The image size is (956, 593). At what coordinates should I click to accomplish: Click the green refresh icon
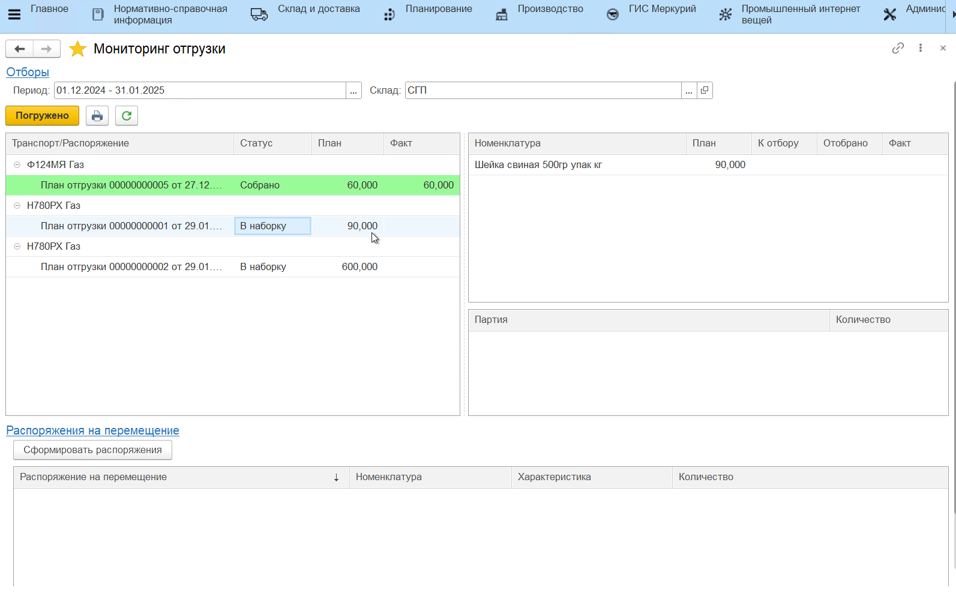(x=127, y=116)
